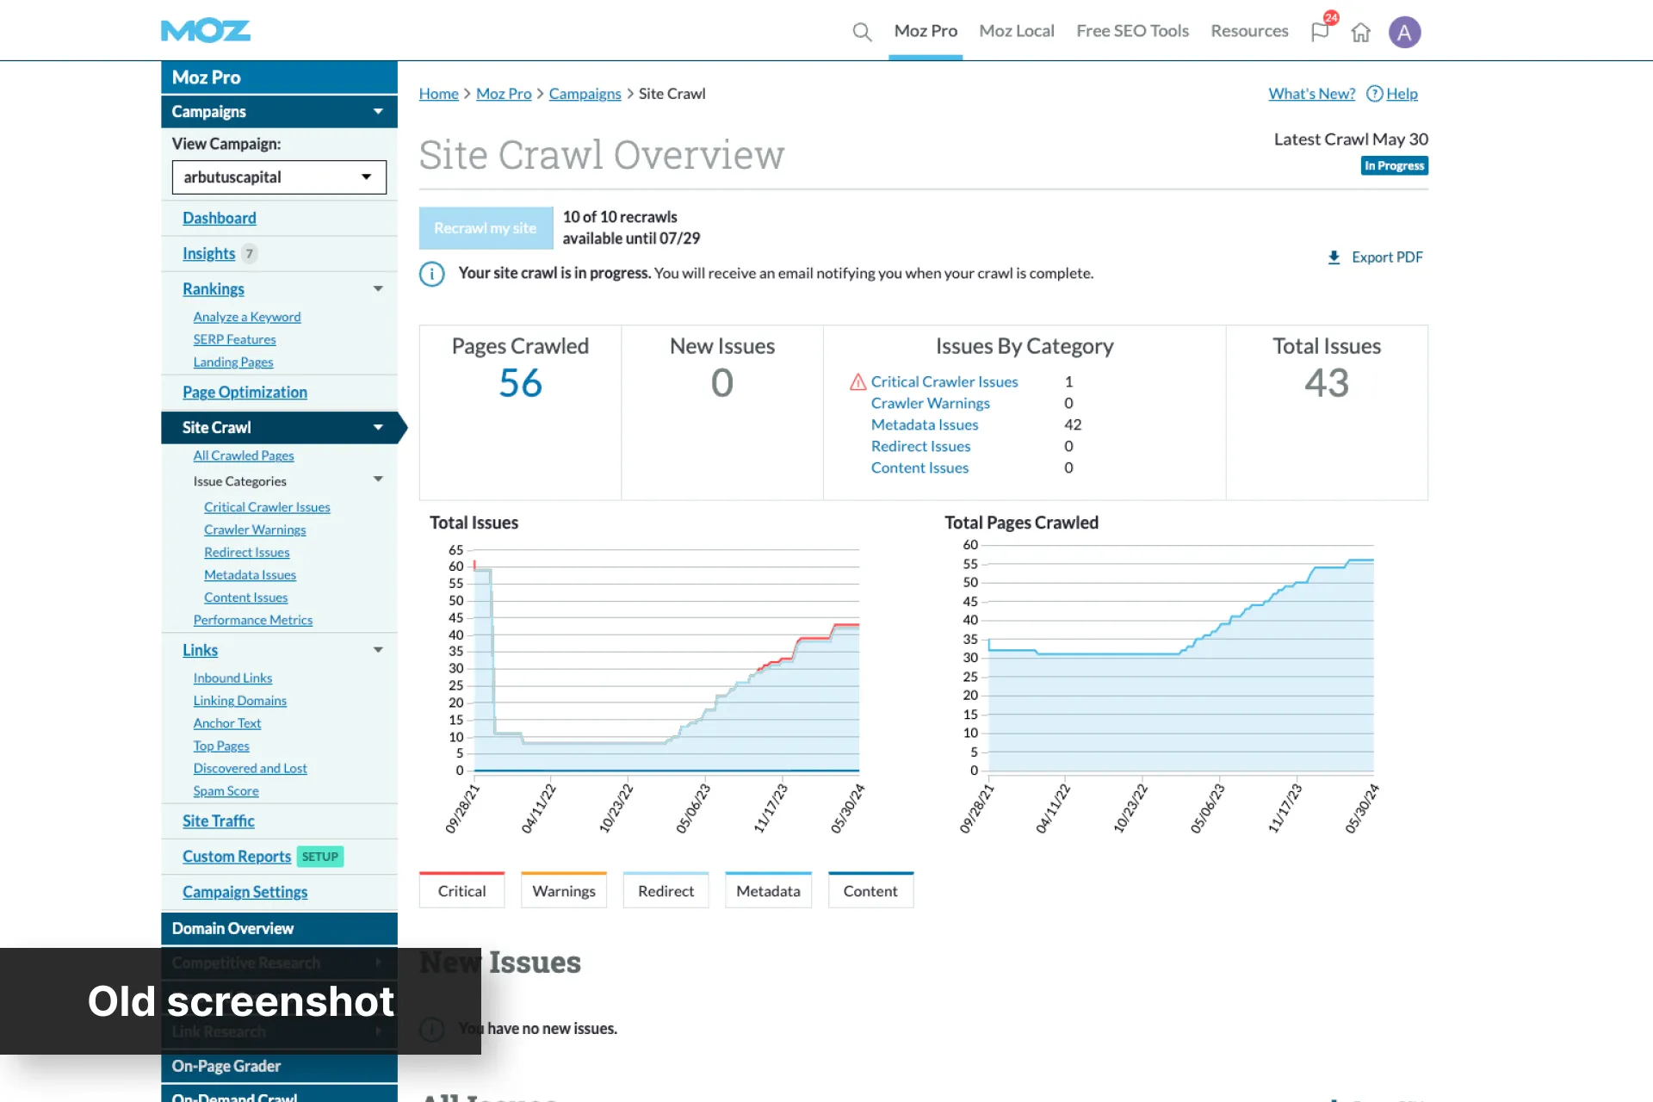Open sidebar Metadata Issues link
Screen dimensions: 1653x1102
pos(250,575)
